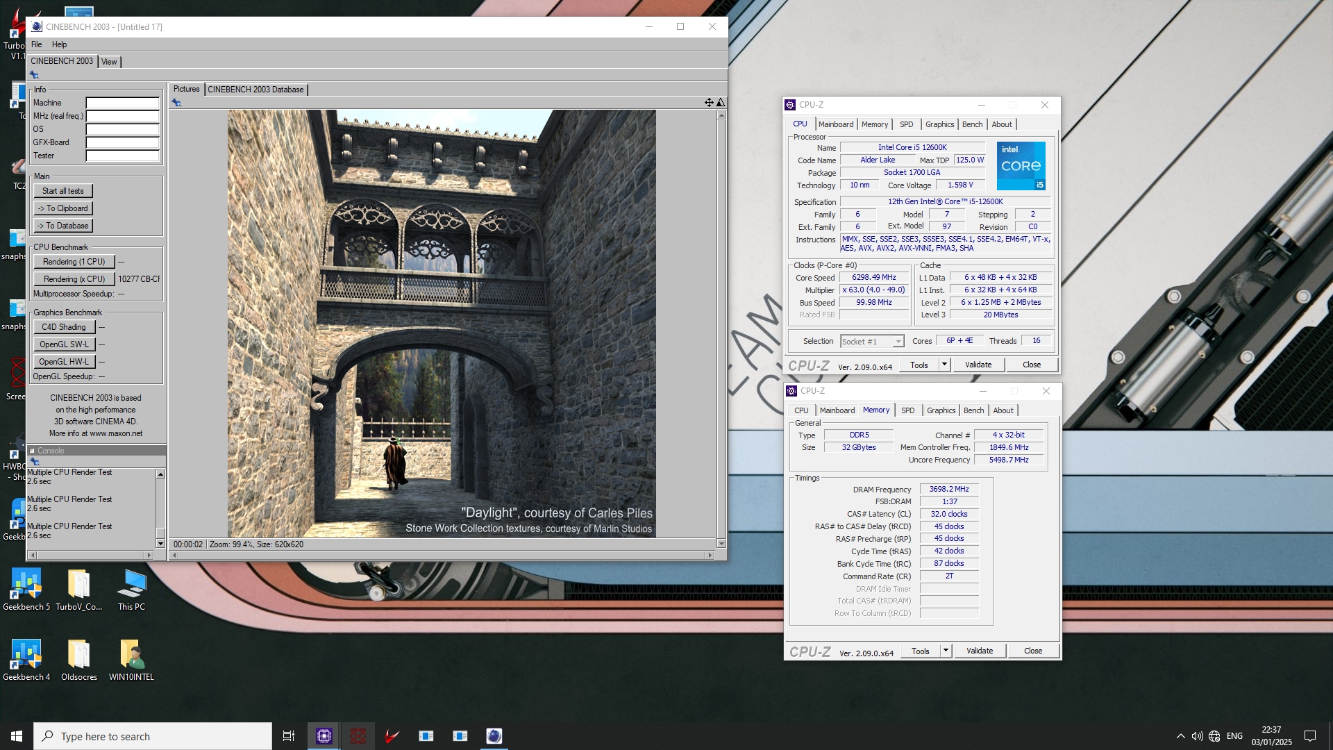Click the pin icon in the Console panel
The image size is (1333, 750).
click(35, 462)
